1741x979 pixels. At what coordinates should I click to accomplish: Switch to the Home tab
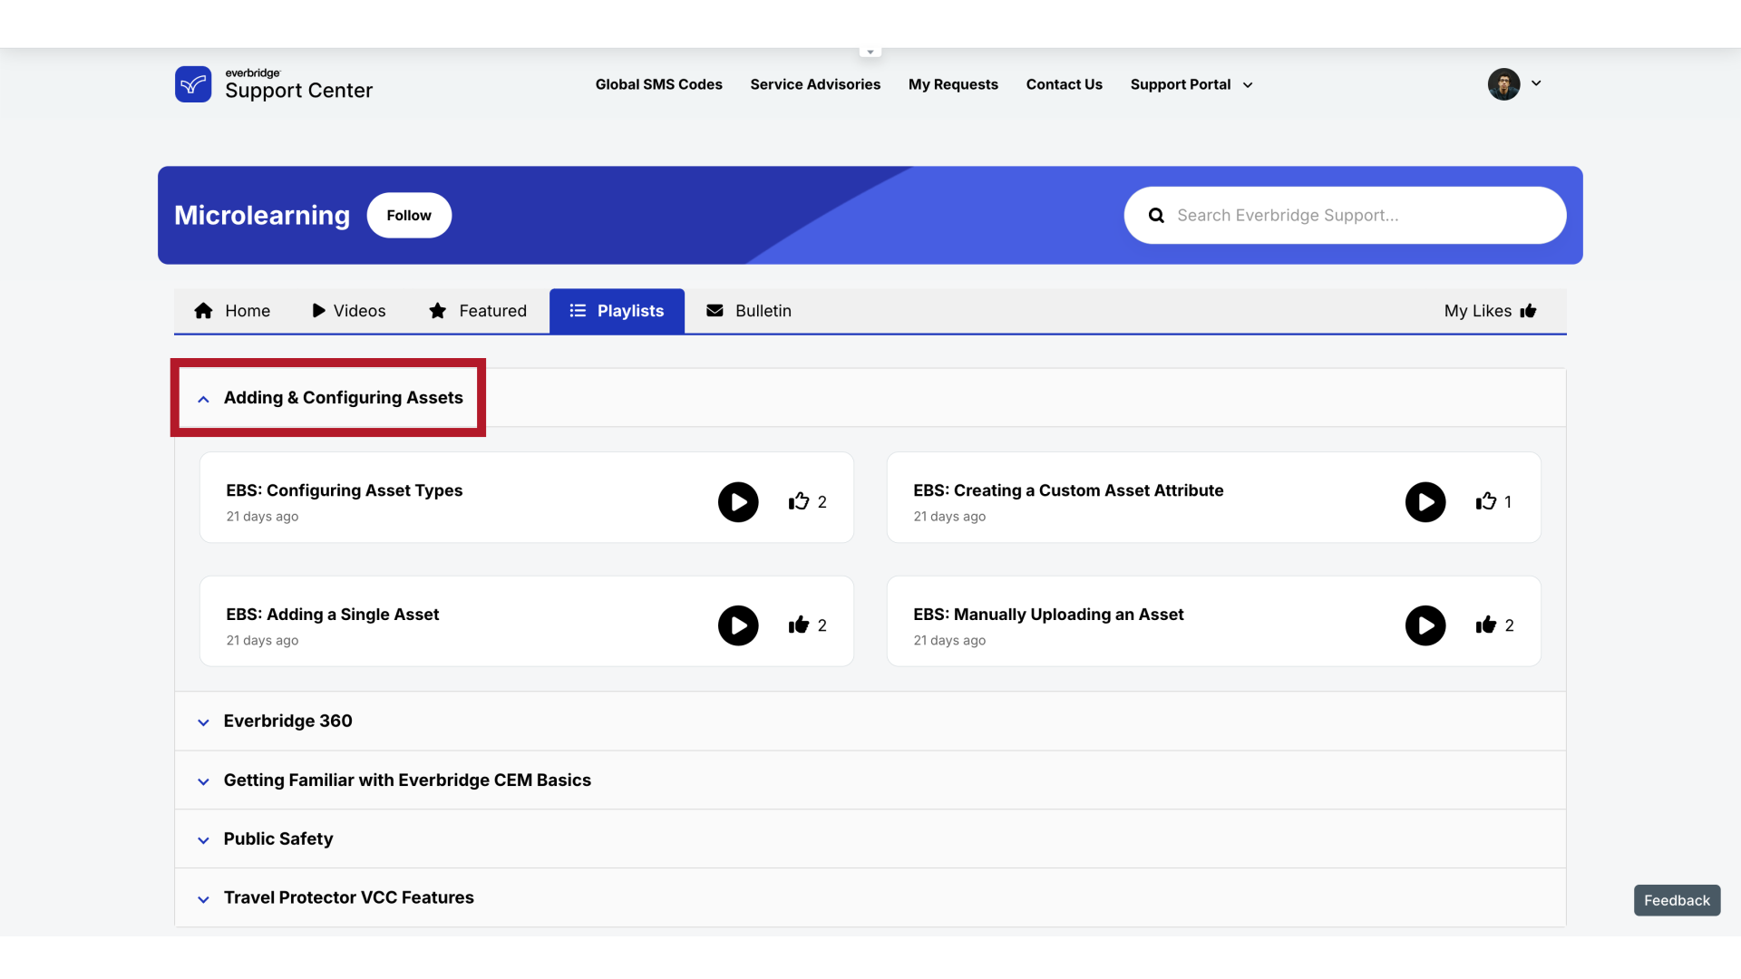(232, 311)
